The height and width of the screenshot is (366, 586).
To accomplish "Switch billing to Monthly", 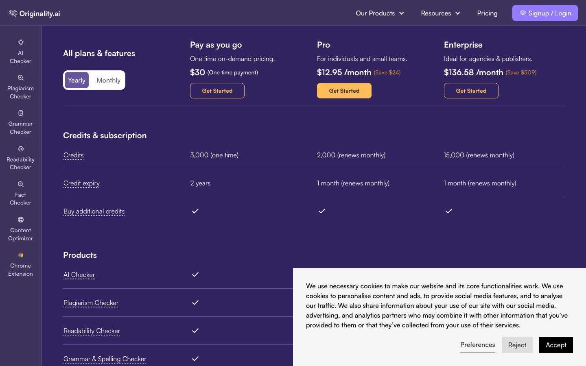I will 108,81.
